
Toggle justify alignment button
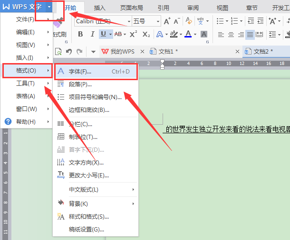pyautogui.click(x=250, y=35)
